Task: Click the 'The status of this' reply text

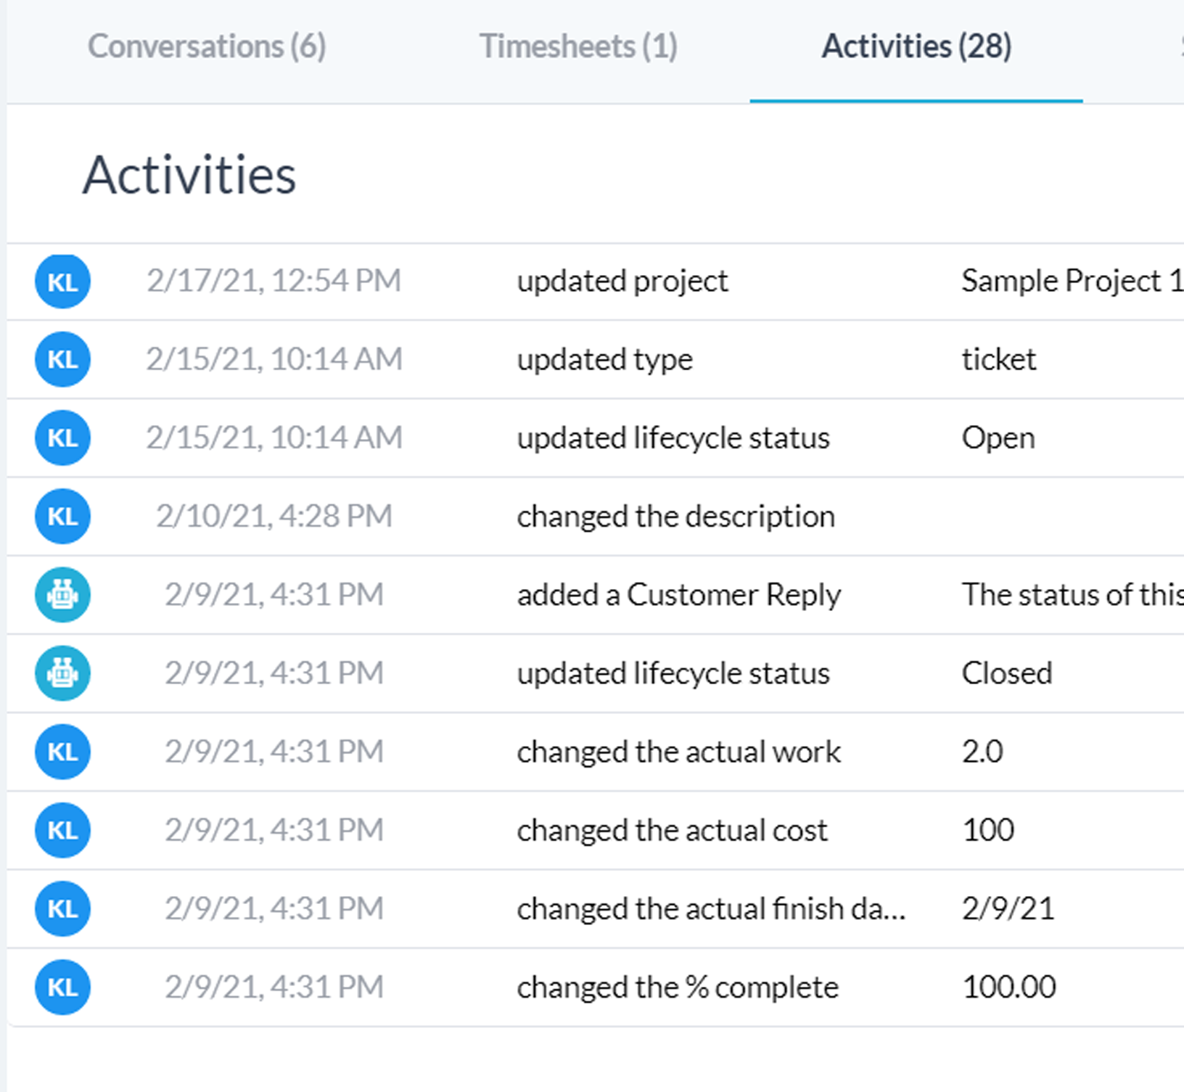Action: pyautogui.click(x=1072, y=595)
